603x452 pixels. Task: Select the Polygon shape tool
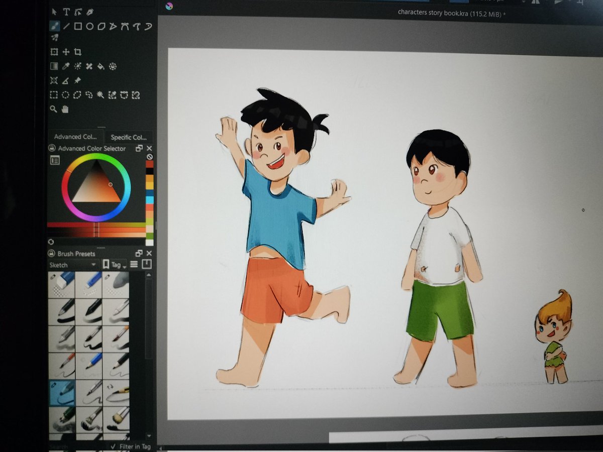[x=101, y=26]
